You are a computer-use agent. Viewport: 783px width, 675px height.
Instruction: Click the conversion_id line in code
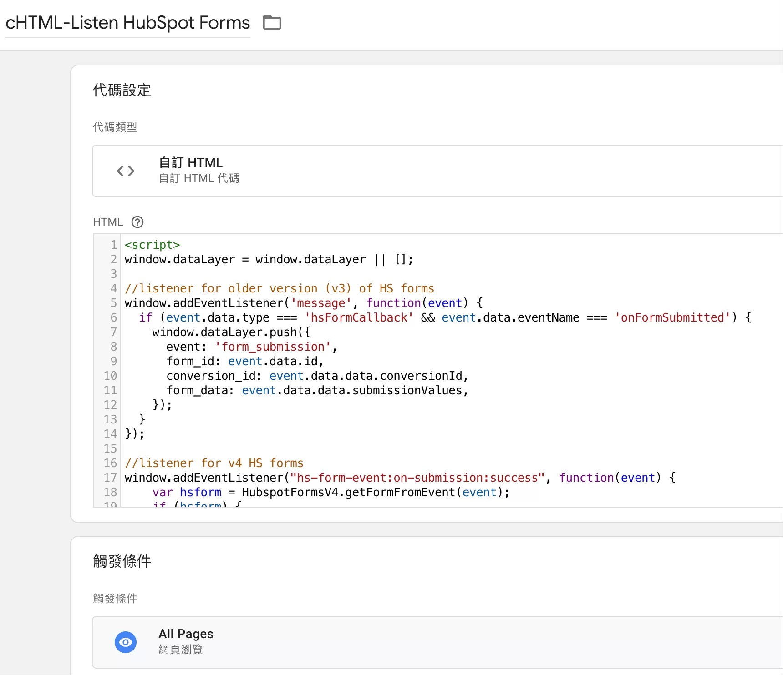pyautogui.click(x=317, y=376)
